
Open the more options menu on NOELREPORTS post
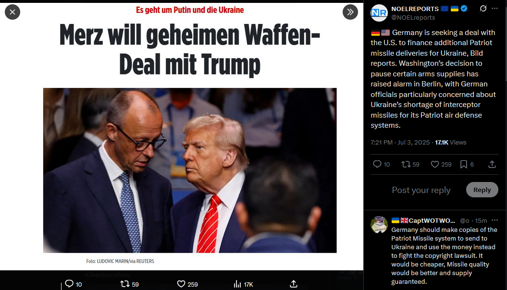[x=495, y=8]
